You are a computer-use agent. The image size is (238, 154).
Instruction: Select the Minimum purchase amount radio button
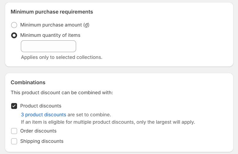tap(14, 25)
